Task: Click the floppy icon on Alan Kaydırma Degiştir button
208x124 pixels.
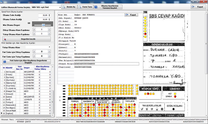Action: coord(5,62)
